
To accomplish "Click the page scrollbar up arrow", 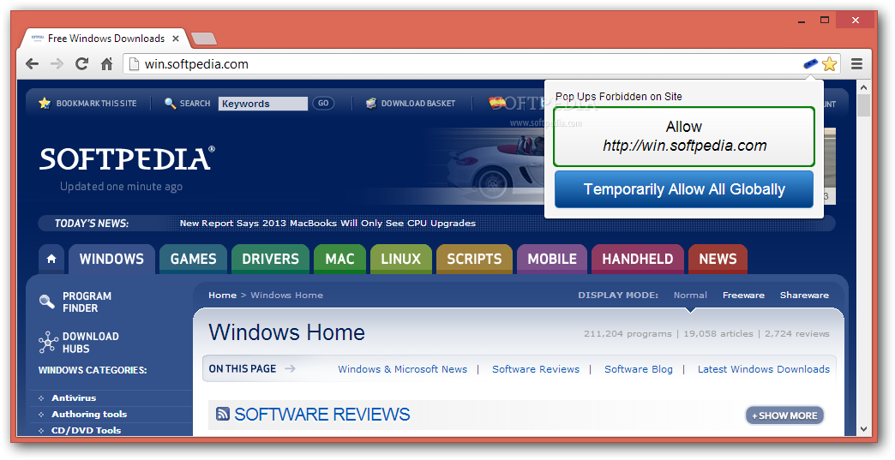I will 863,87.
